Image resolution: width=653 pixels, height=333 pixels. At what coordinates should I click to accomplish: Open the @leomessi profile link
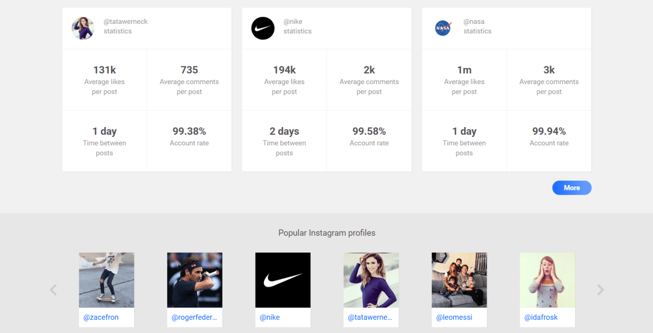[454, 317]
